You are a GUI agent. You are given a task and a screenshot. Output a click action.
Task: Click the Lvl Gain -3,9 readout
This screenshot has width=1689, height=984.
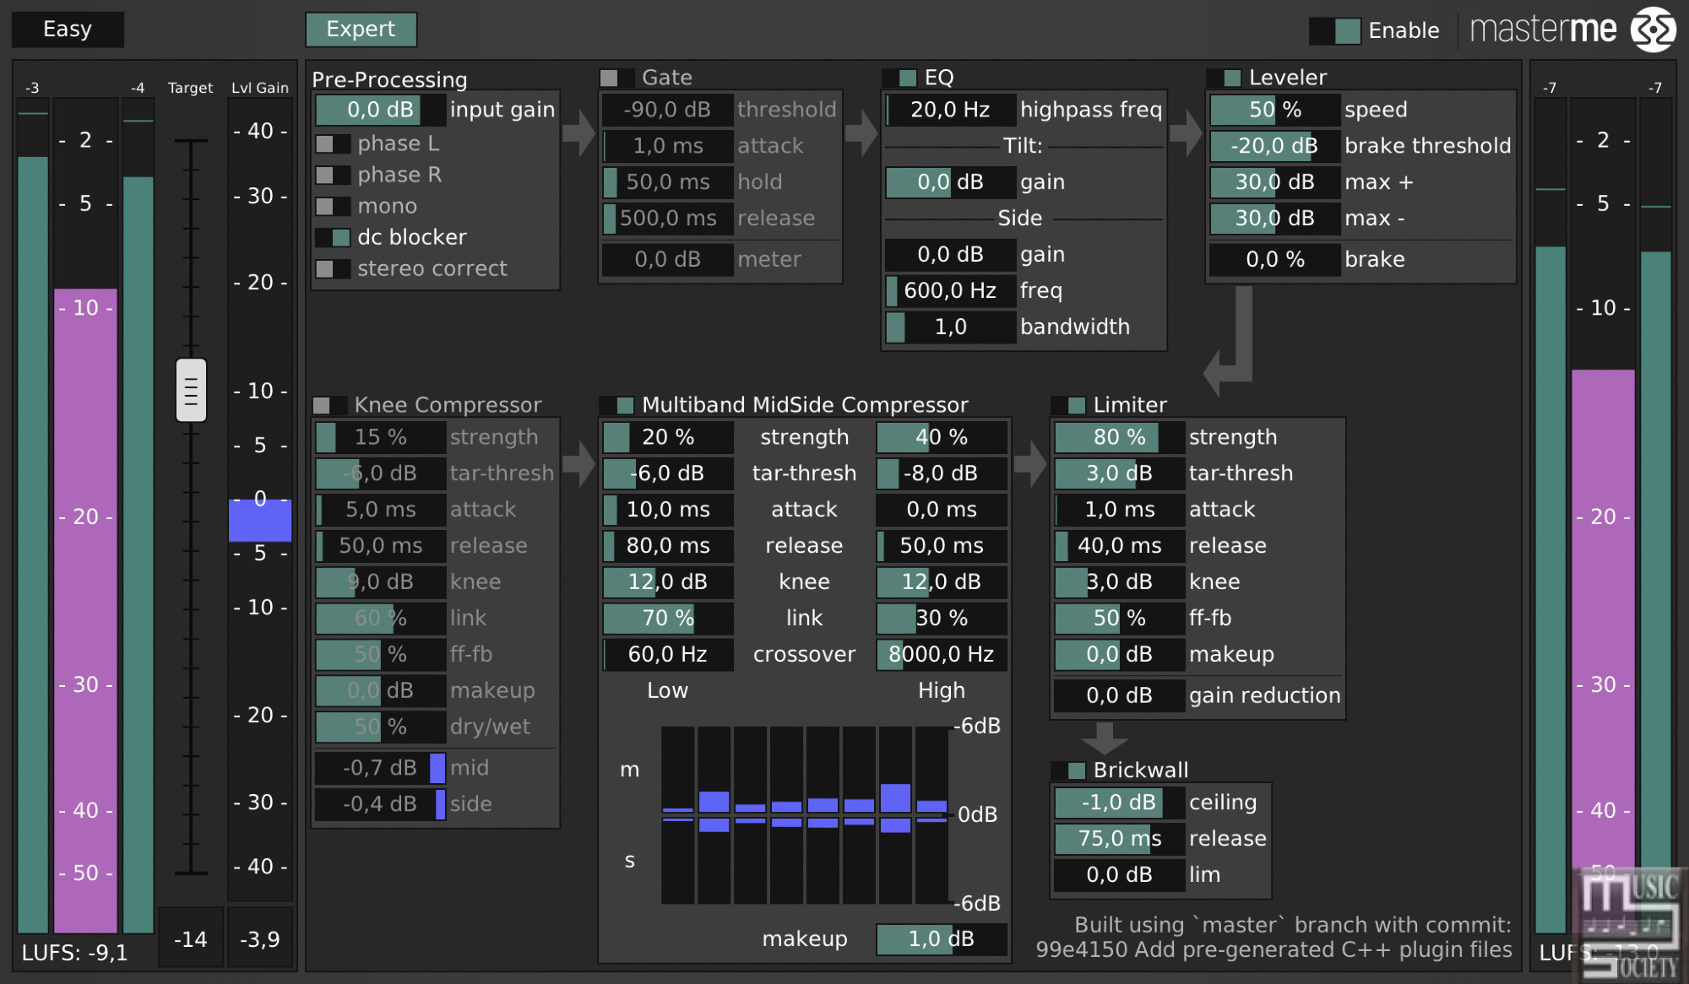260,939
